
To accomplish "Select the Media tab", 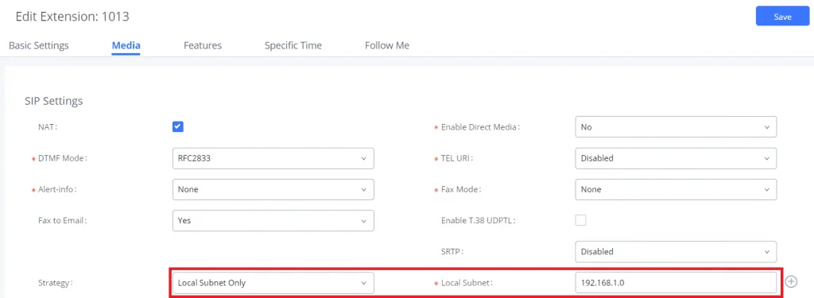I will [126, 45].
